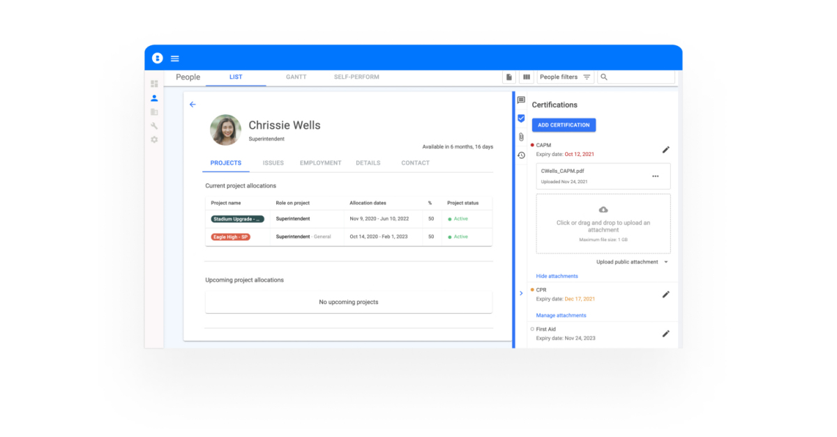Open the CWells_CAPM.pdf options menu
837x437 pixels.
655,176
